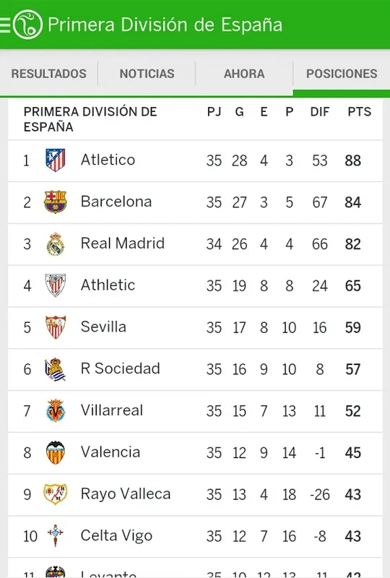This screenshot has height=578, width=390.
Task: Select the PTS column header
Action: pyautogui.click(x=360, y=112)
